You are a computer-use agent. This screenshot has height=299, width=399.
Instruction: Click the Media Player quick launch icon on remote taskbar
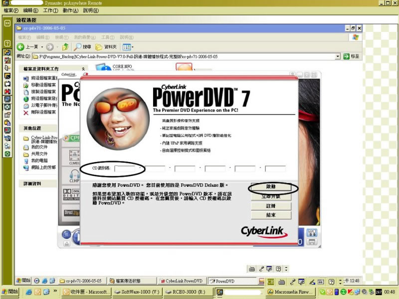click(x=37, y=281)
